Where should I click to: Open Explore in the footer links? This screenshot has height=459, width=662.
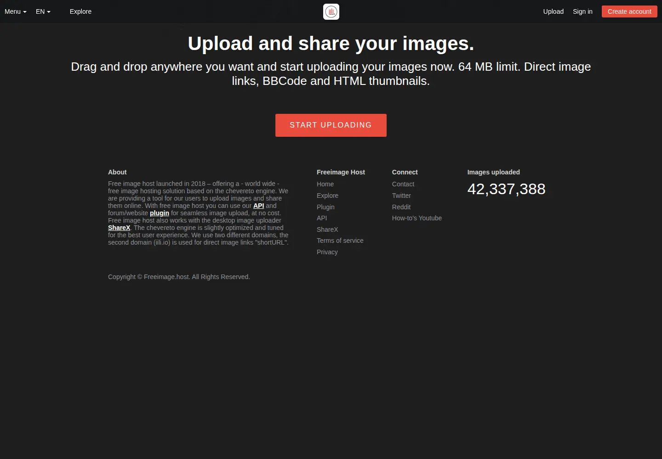[327, 196]
